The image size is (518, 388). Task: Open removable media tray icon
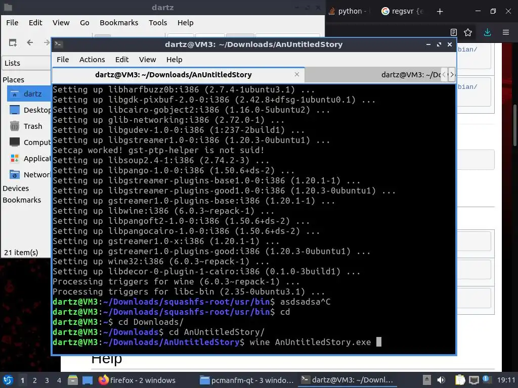pyautogui.click(x=426, y=380)
